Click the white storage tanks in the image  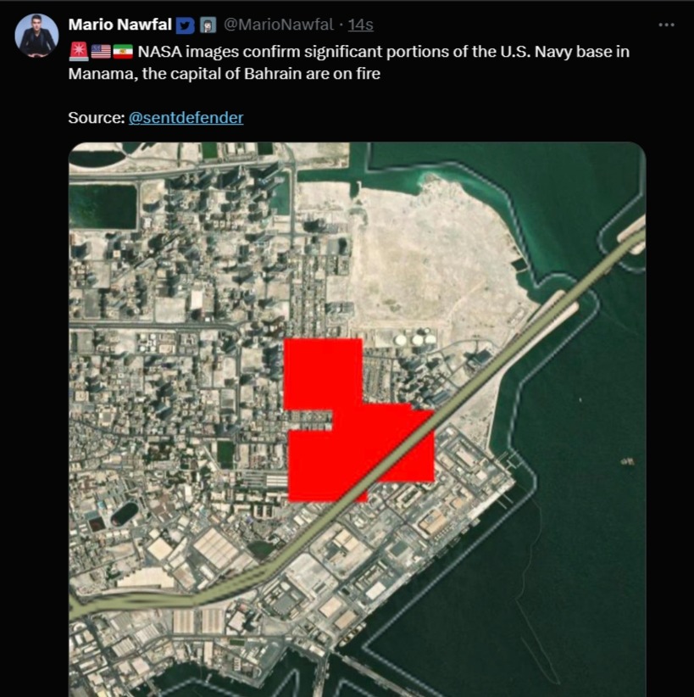pos(415,338)
